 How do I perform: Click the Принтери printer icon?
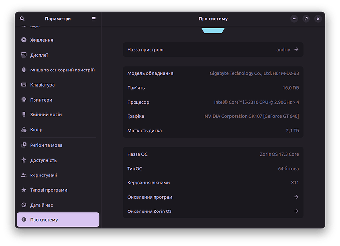(x=24, y=100)
